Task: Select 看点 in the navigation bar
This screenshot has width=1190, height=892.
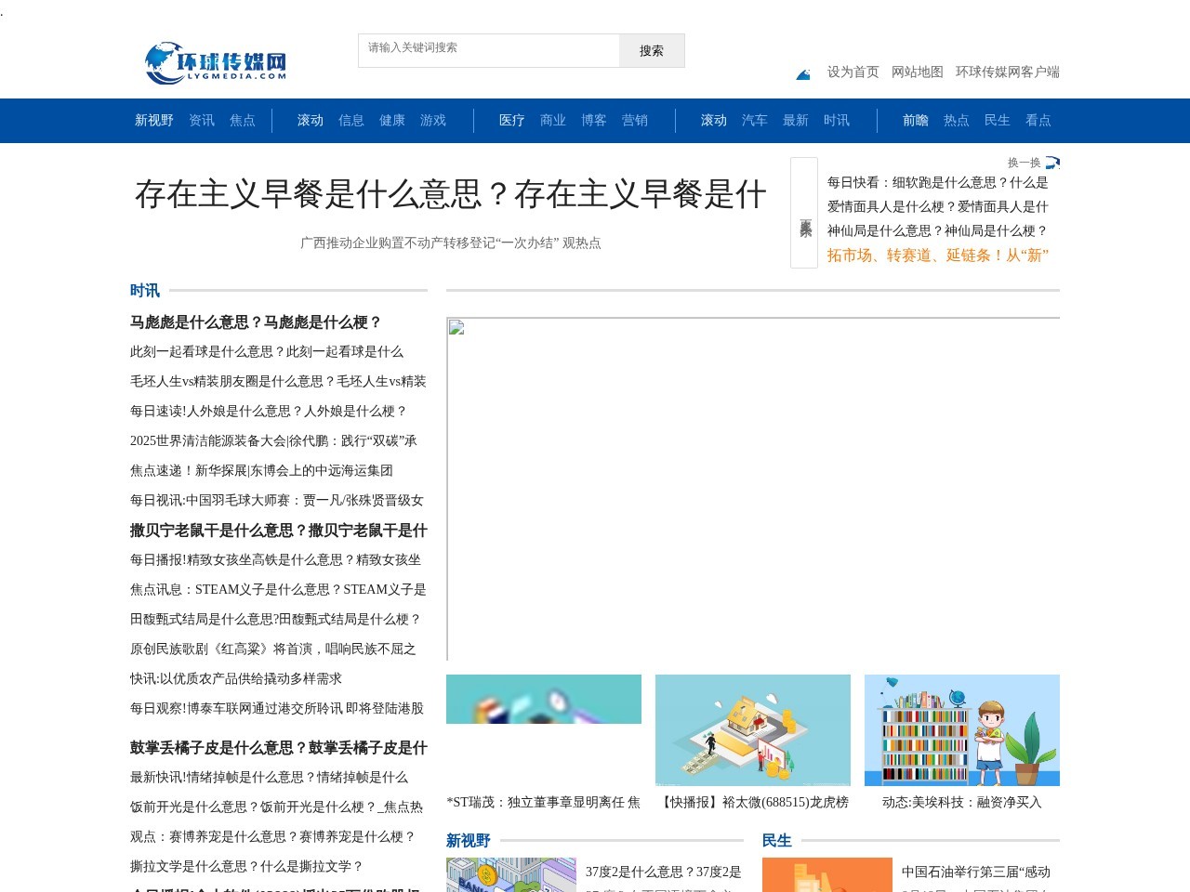Action: click(x=1038, y=120)
